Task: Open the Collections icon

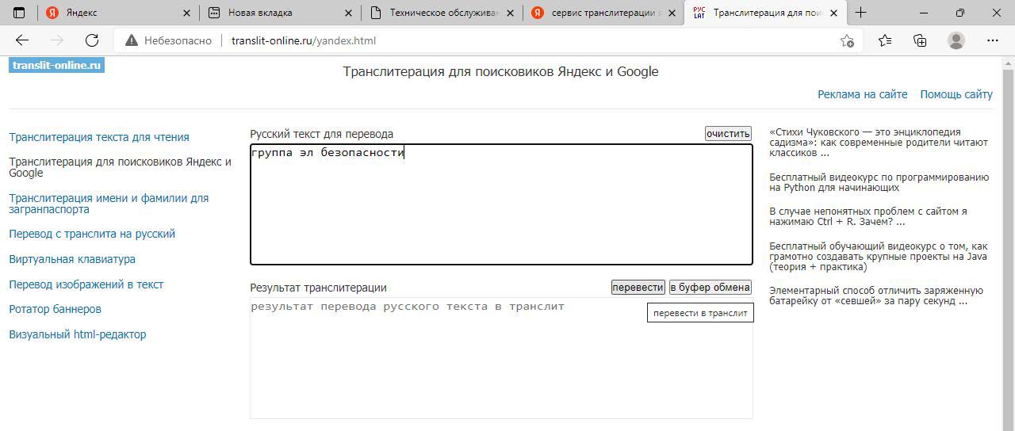Action: pos(920,40)
